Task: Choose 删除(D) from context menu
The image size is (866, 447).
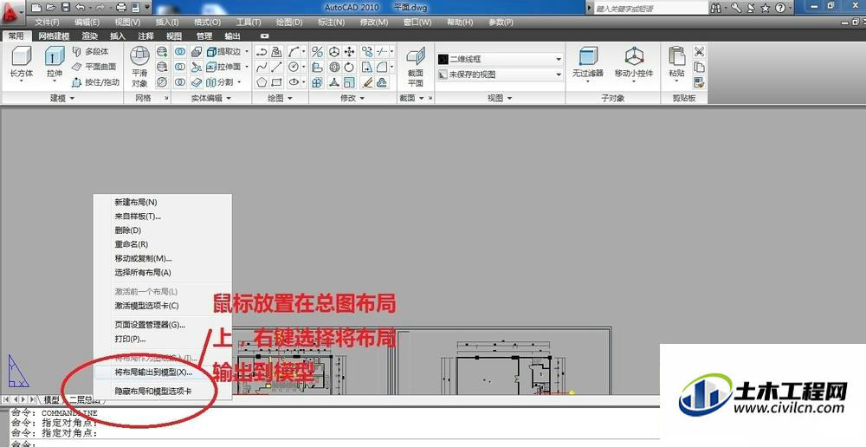Action: [x=163, y=230]
